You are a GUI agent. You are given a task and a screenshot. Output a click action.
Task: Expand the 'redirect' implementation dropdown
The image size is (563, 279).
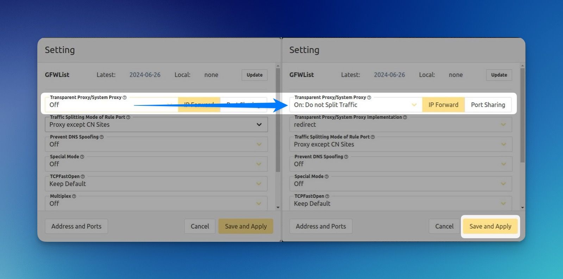(400, 125)
